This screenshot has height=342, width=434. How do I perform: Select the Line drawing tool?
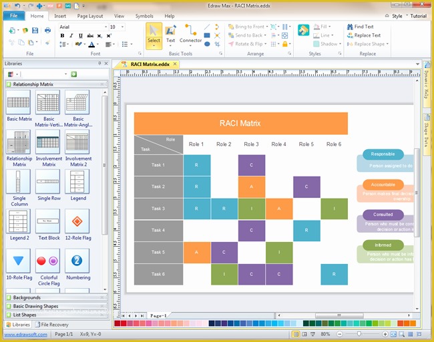click(x=207, y=27)
